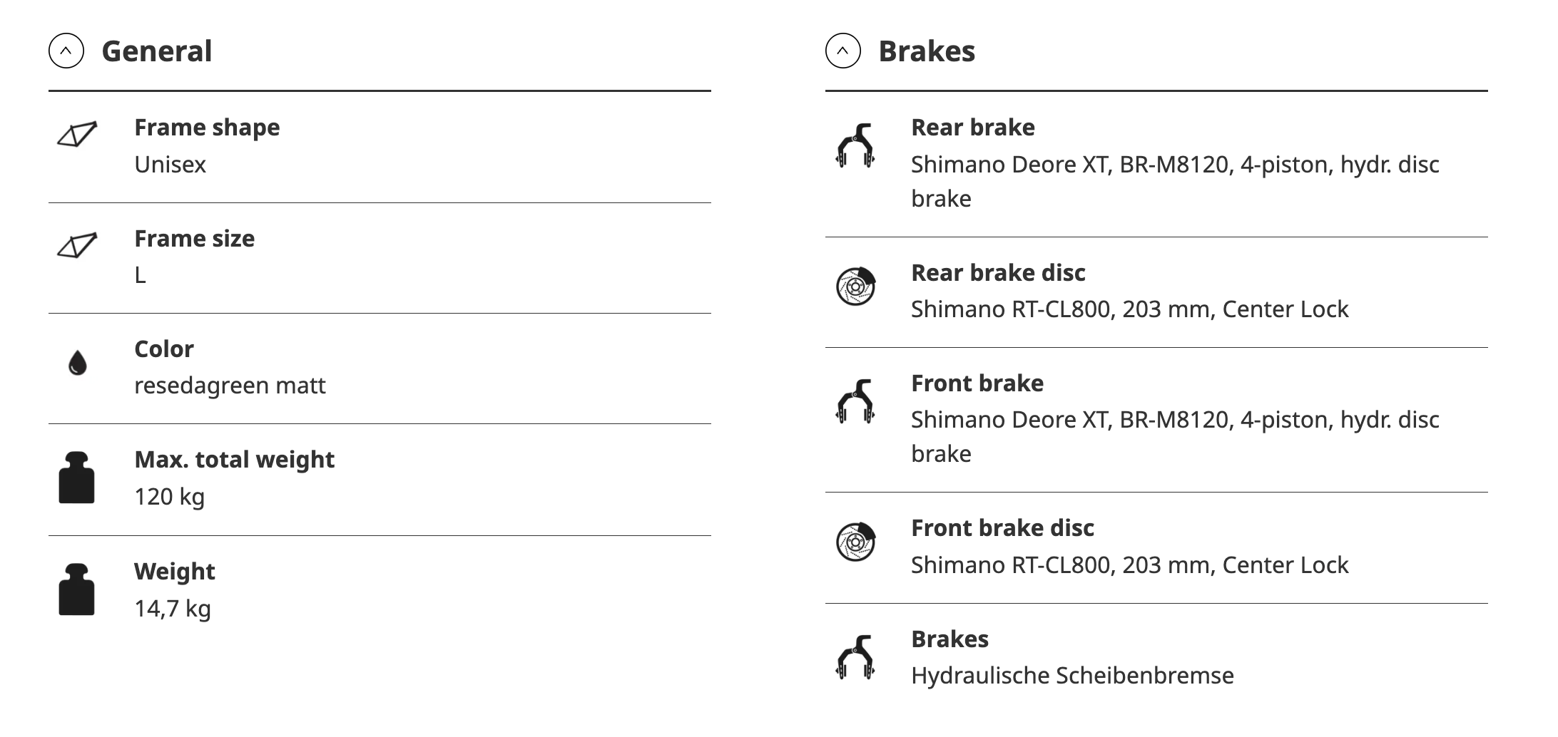Click the Unisex frame shape value
Image resolution: width=1558 pixels, height=737 pixels.
coord(170,165)
